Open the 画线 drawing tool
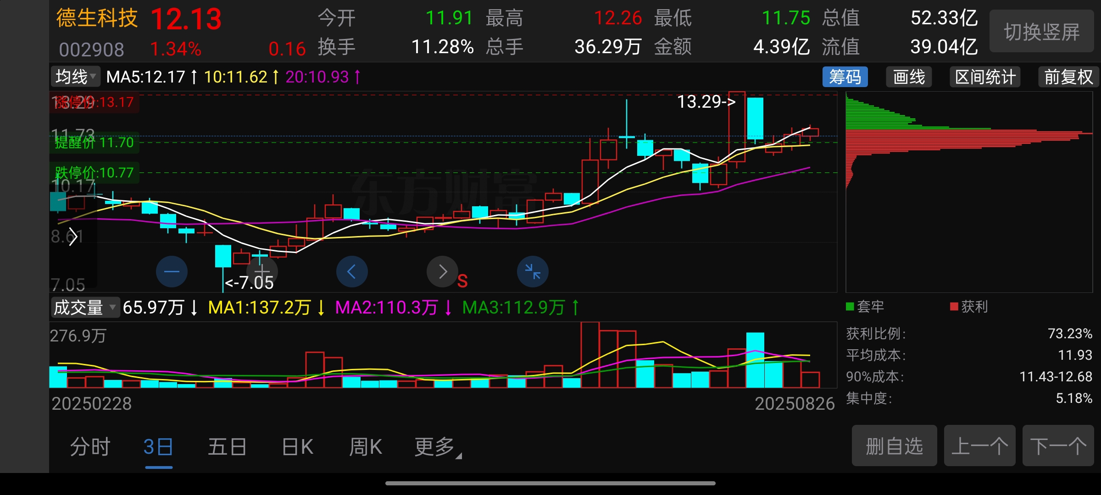 point(909,77)
